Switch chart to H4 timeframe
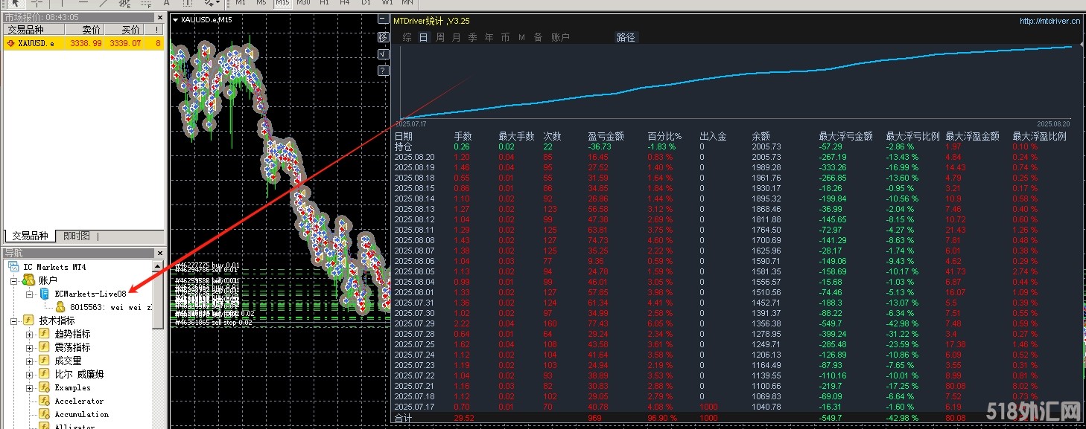 pos(344,3)
